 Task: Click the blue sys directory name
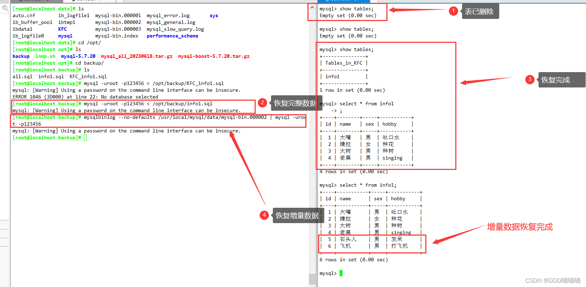[x=214, y=15]
